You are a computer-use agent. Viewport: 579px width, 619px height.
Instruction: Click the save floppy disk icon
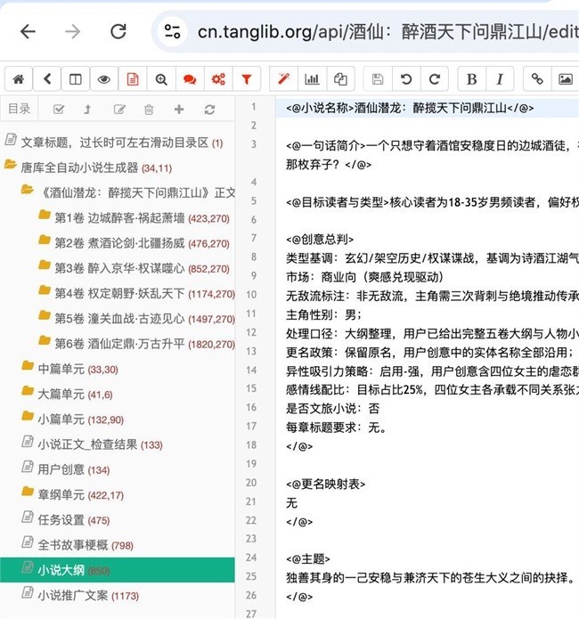(378, 79)
